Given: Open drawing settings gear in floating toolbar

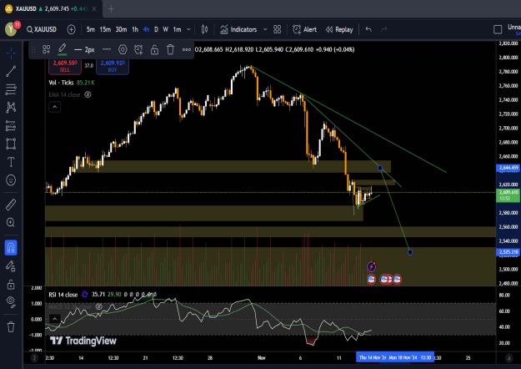Looking at the screenshot, I should (x=123, y=49).
